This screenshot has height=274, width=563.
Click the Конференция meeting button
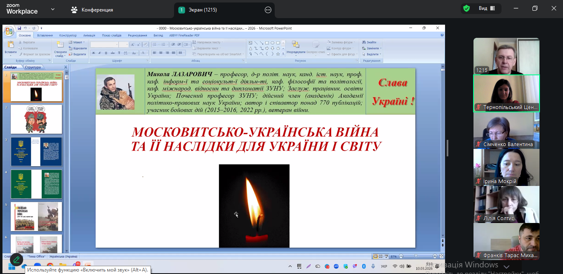pos(92,10)
